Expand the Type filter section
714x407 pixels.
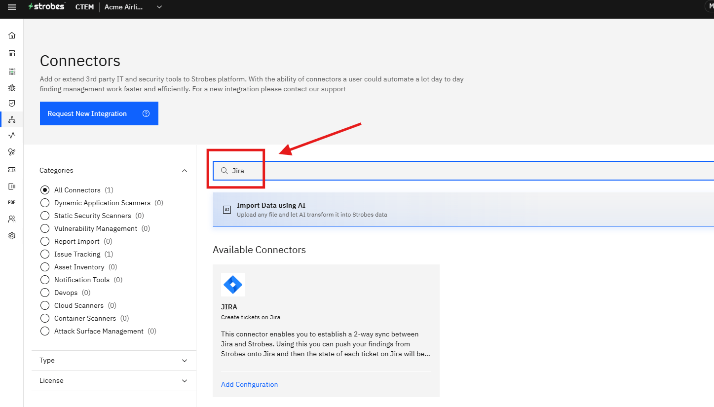(x=113, y=361)
